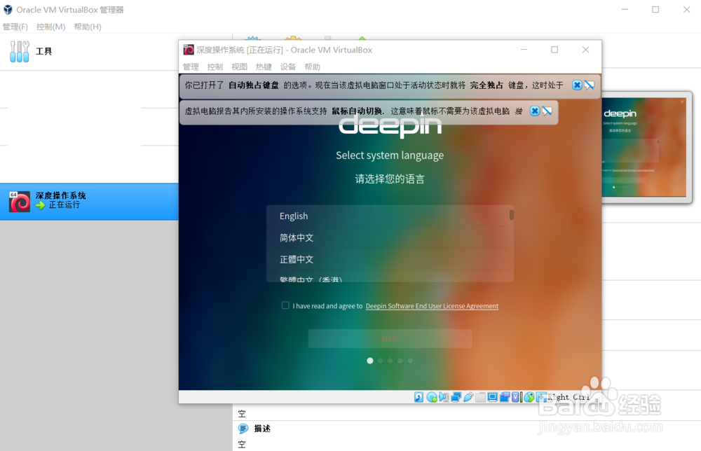Click the 'Select system language' heading
The height and width of the screenshot is (451, 701).
pos(390,155)
